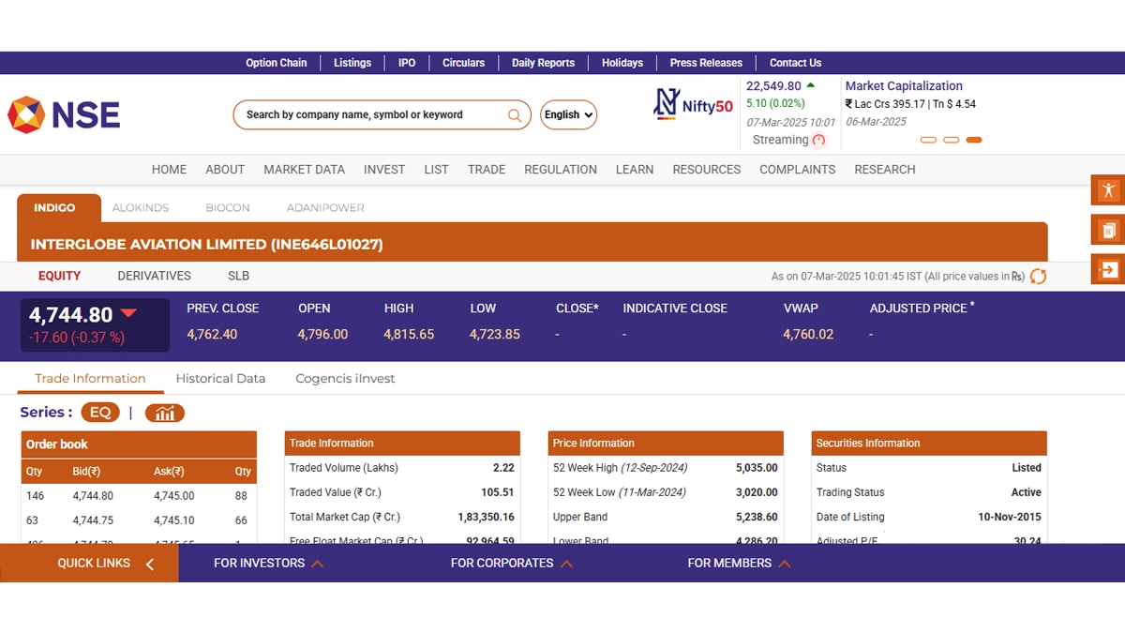This screenshot has width=1125, height=633.
Task: Select the EQ series pill
Action: pyautogui.click(x=100, y=413)
